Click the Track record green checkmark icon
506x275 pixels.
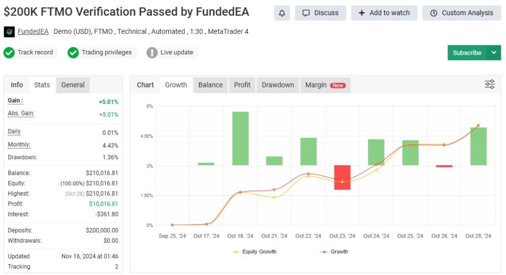tap(9, 53)
